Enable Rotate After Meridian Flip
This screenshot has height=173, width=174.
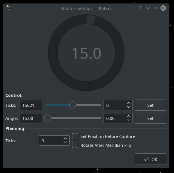click(75, 145)
